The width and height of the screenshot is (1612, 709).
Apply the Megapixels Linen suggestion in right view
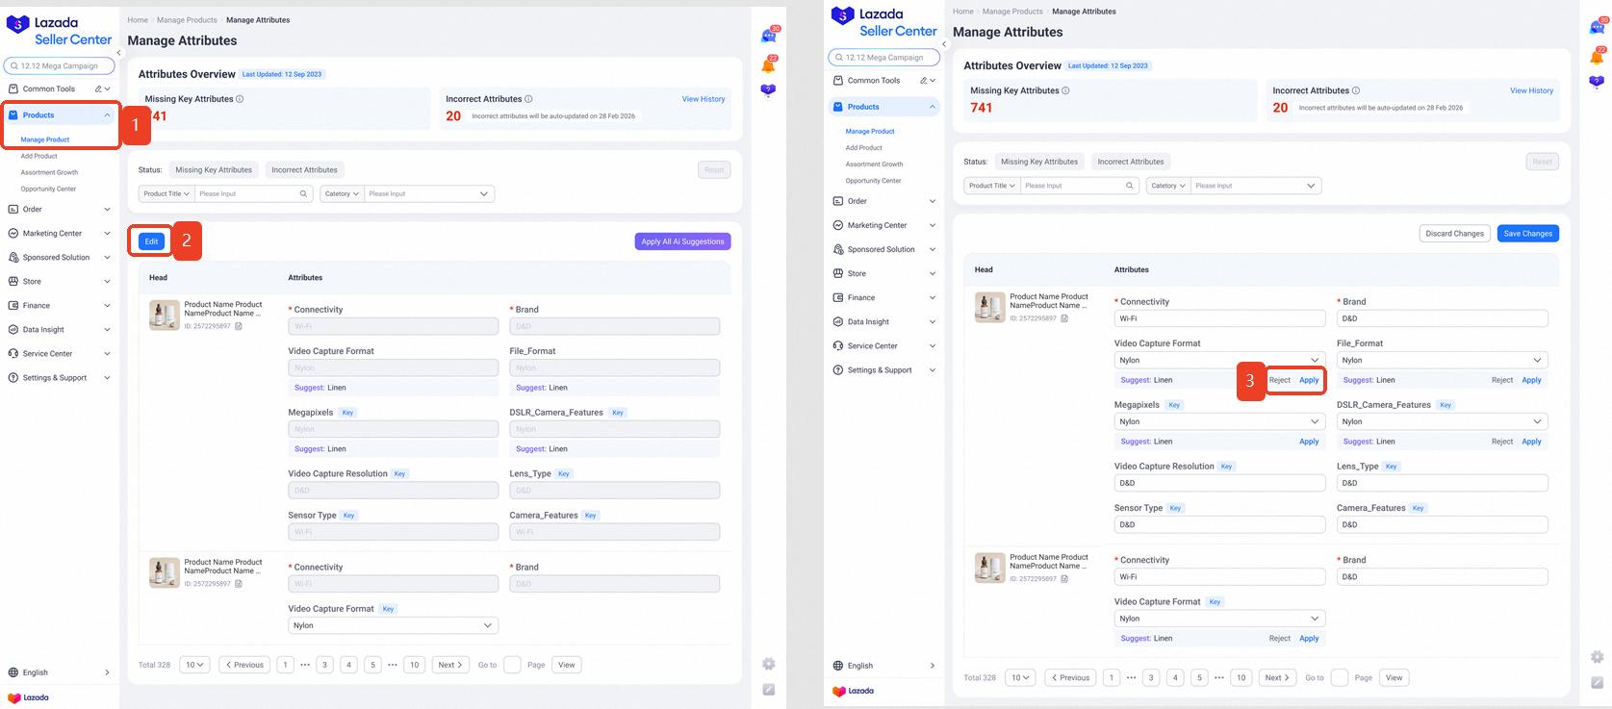click(1309, 442)
